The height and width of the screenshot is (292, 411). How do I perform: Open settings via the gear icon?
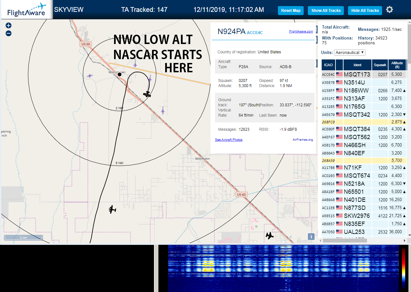tap(389, 10)
